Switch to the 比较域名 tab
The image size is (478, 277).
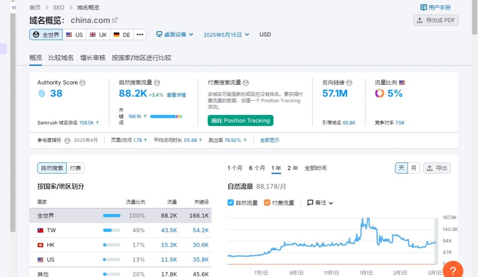[x=61, y=57]
